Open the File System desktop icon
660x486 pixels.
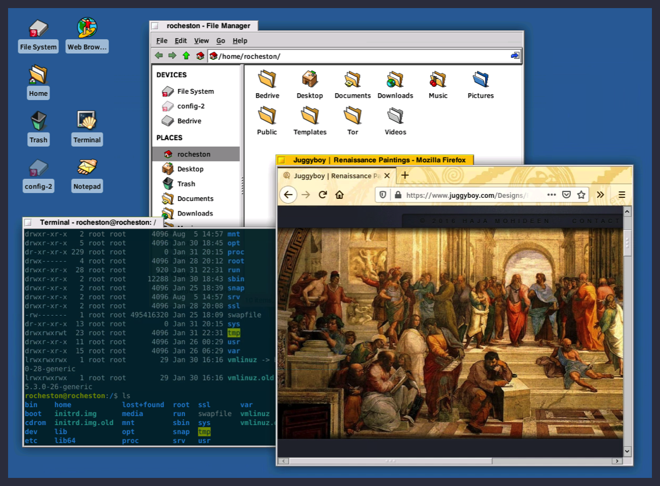(x=38, y=36)
